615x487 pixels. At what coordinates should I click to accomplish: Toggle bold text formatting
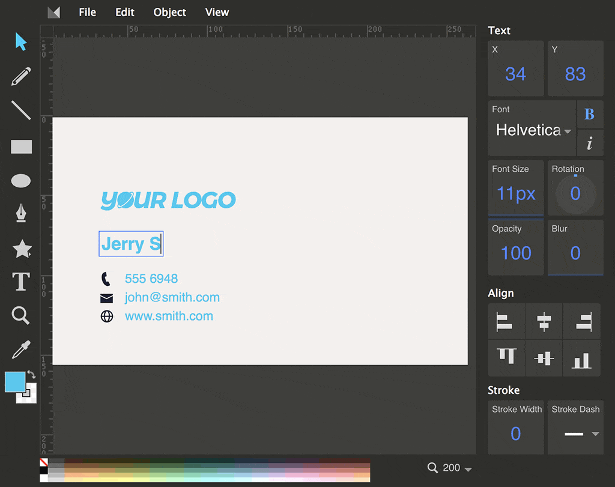click(590, 114)
